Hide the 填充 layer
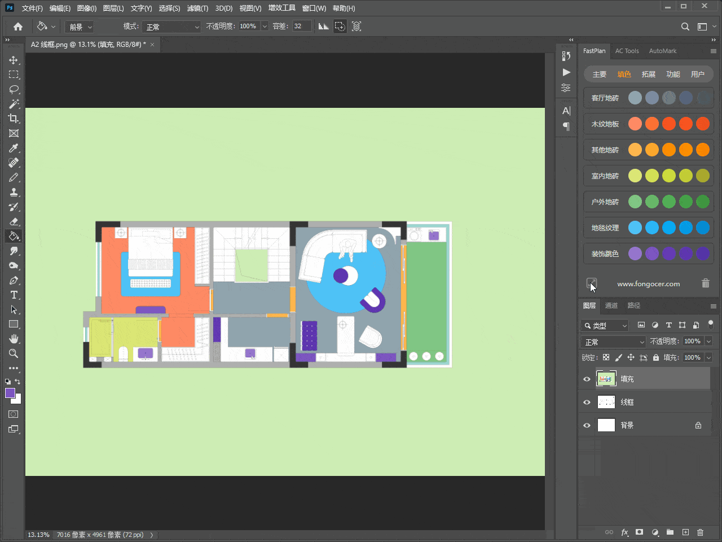 click(x=587, y=379)
